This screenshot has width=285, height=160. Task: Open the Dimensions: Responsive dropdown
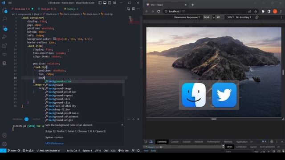click(x=187, y=17)
